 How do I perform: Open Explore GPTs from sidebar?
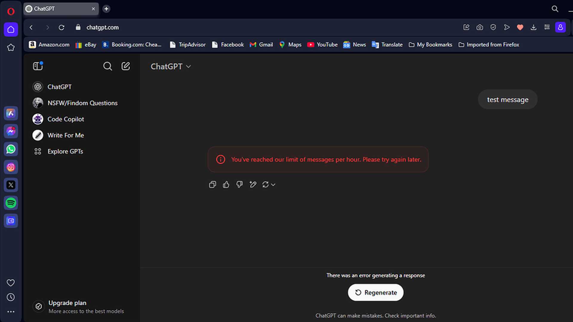point(65,151)
